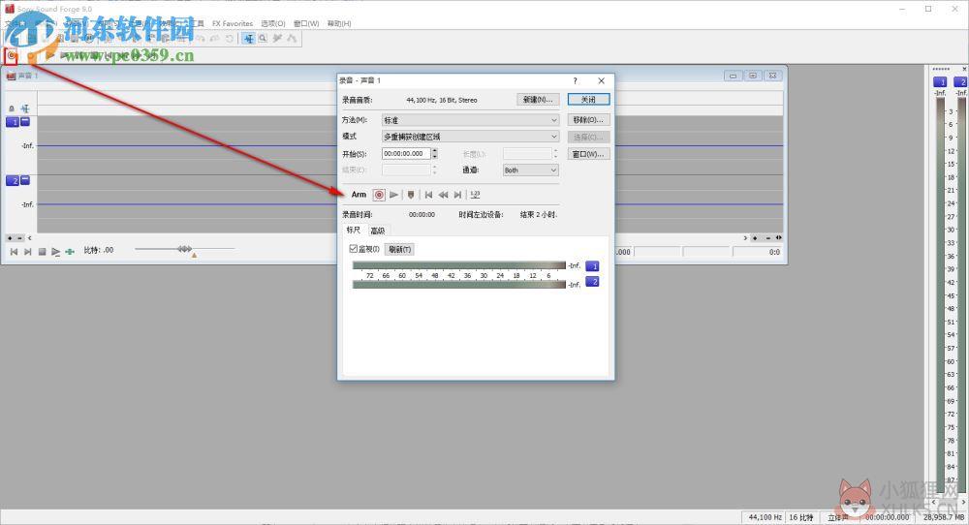Click the Redo icon in main toolbar

tap(214, 39)
